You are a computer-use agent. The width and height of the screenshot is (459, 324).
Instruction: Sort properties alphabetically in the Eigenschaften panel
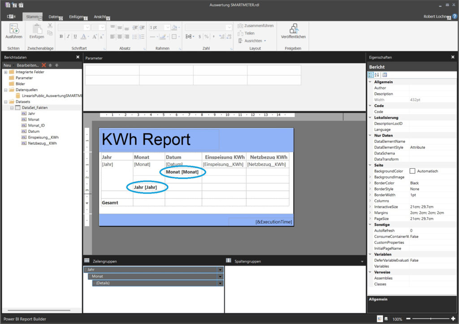377,74
